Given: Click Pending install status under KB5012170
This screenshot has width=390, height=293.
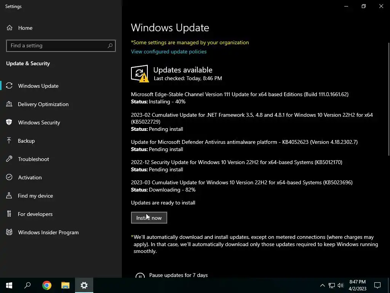Looking at the screenshot, I should (x=166, y=169).
